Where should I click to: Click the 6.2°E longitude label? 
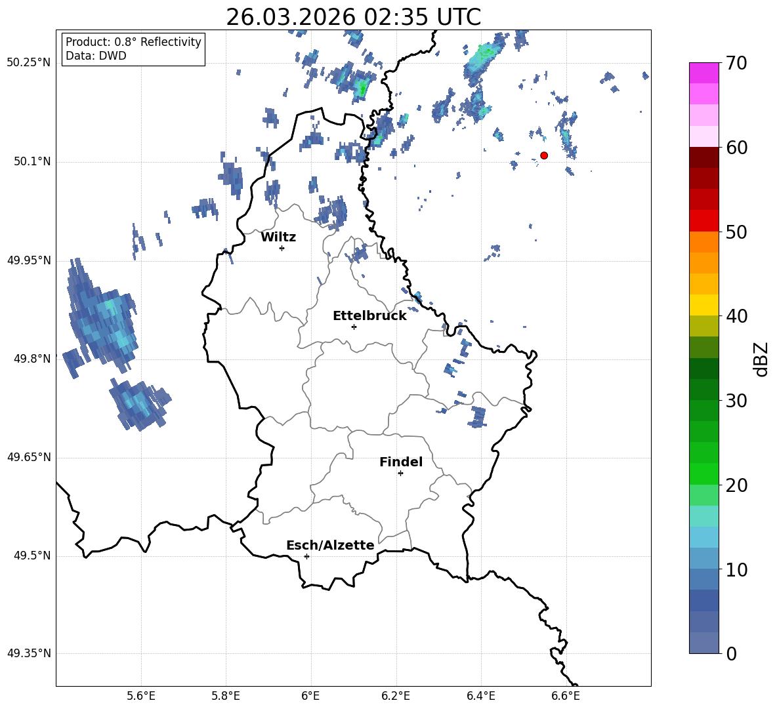pyautogui.click(x=396, y=696)
